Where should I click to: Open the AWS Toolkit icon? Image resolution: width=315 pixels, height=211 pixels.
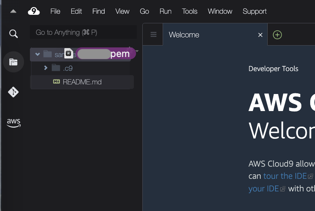14,123
